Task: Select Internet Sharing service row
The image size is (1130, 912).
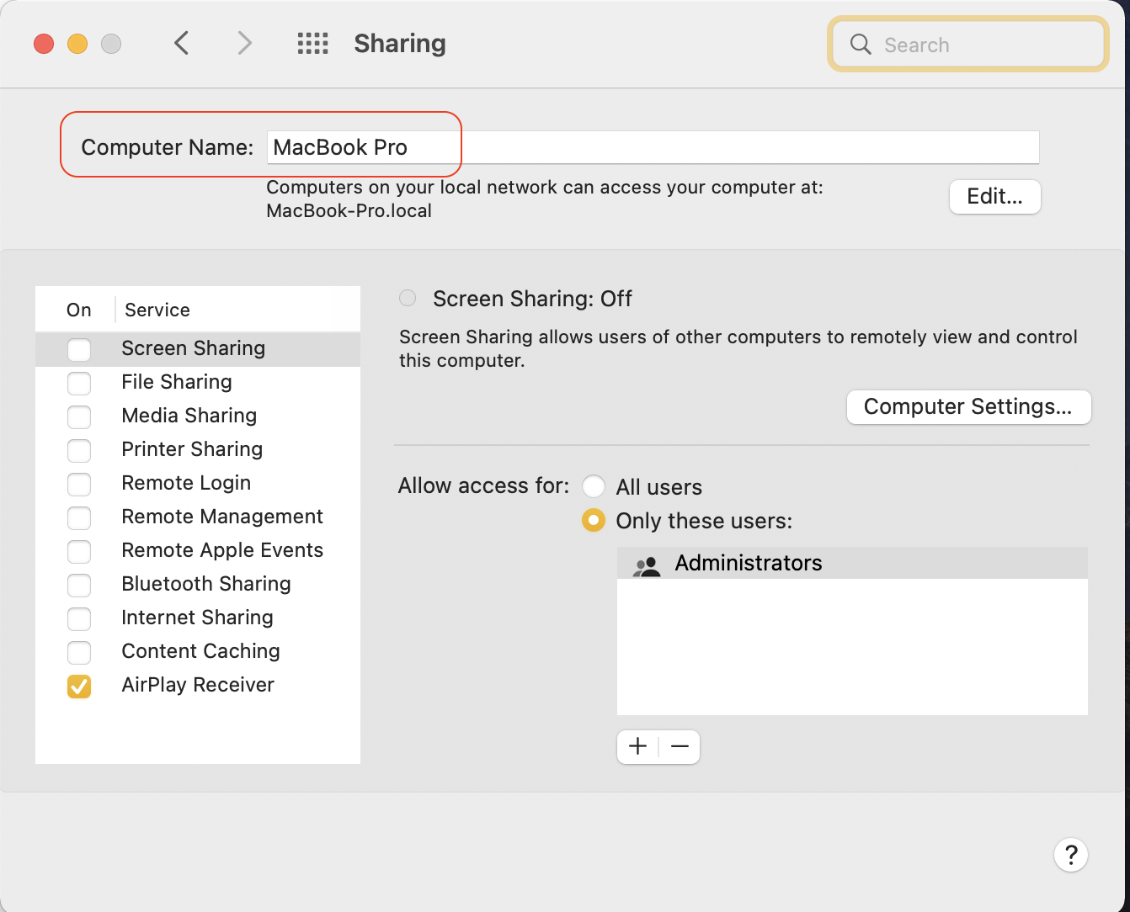Action: point(197,618)
